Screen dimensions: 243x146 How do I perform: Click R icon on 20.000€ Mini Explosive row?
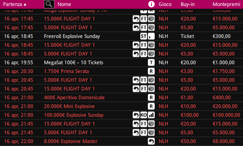click(151, 106)
